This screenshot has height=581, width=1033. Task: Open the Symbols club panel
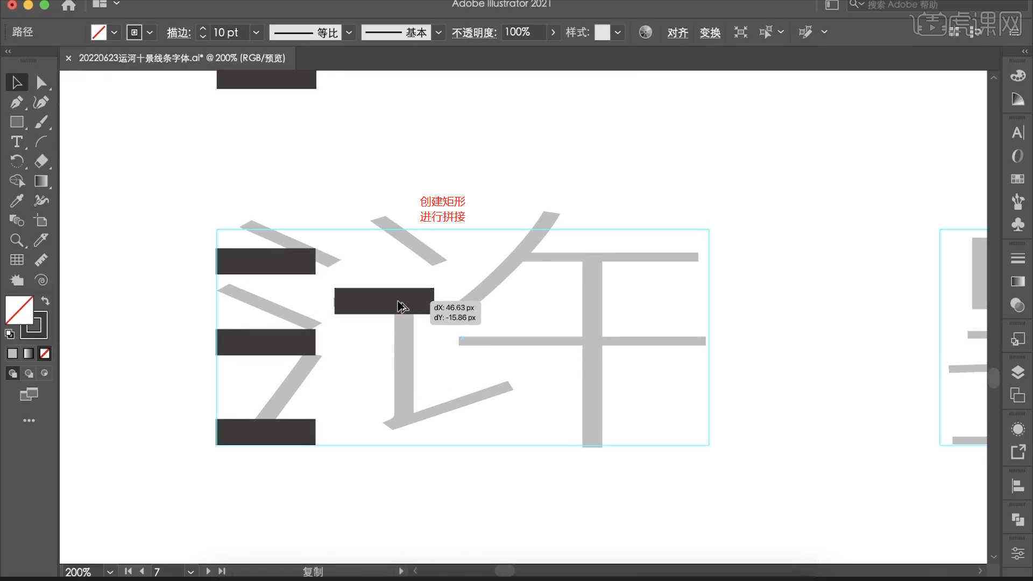coord(1017,224)
